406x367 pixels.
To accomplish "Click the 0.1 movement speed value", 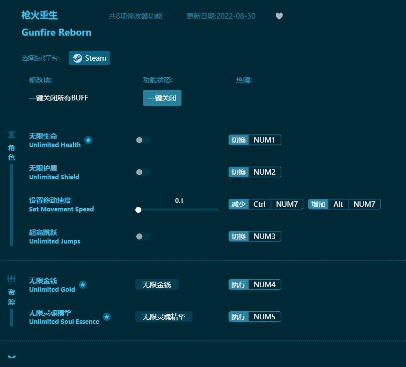I will (x=179, y=200).
